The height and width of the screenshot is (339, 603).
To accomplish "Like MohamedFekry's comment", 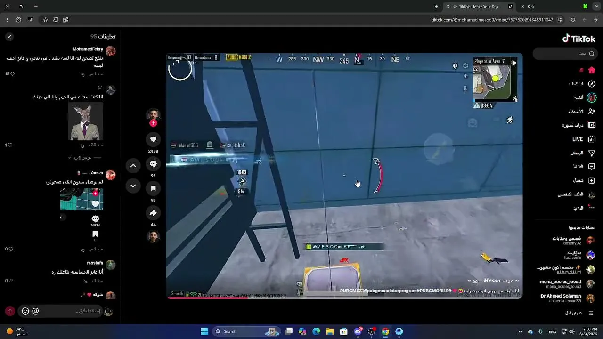I will (x=13, y=74).
